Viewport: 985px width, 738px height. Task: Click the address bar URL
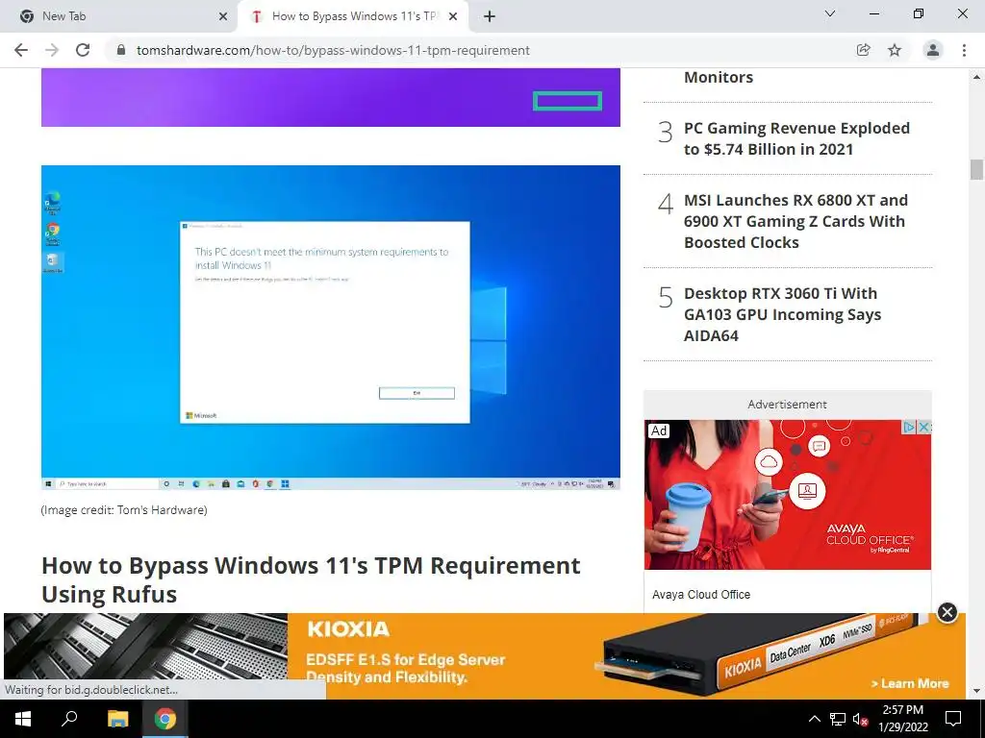(x=333, y=50)
